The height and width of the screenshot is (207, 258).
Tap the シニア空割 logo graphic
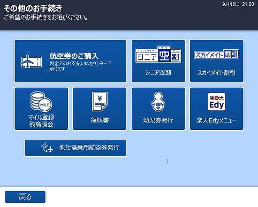[158, 54]
